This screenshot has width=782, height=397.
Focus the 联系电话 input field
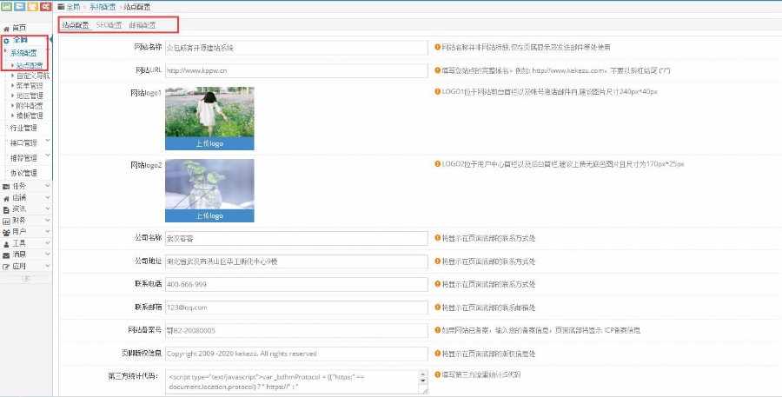pyautogui.click(x=296, y=284)
